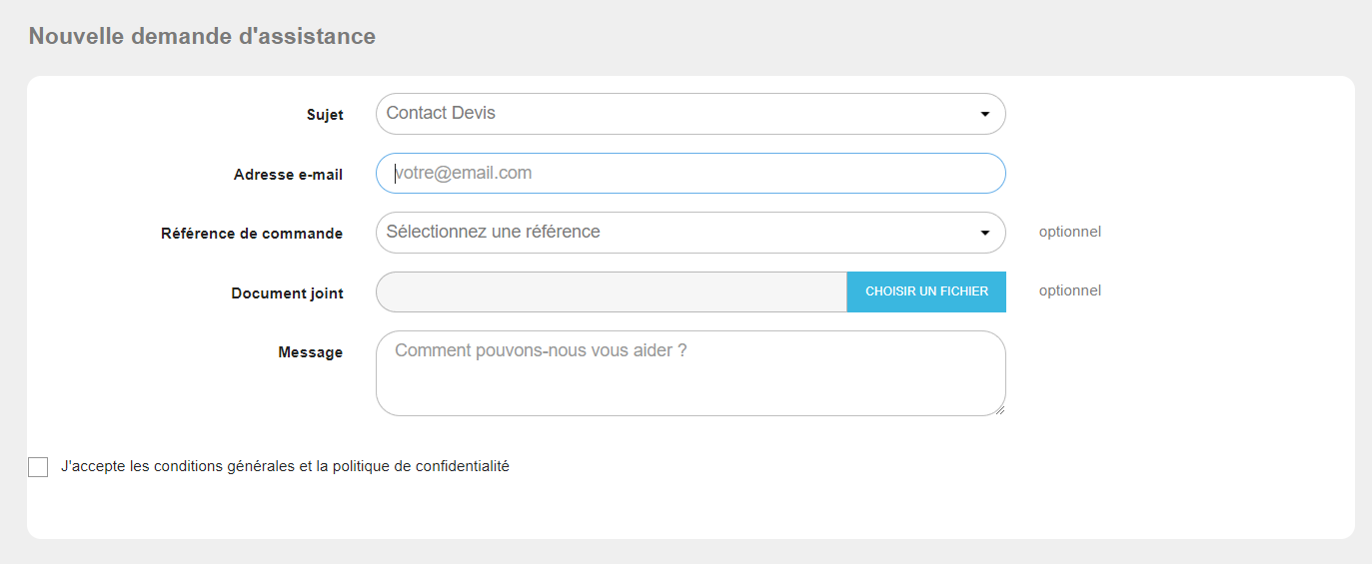Image resolution: width=1372 pixels, height=564 pixels.
Task: Click the Sujet field label
Action: (325, 115)
